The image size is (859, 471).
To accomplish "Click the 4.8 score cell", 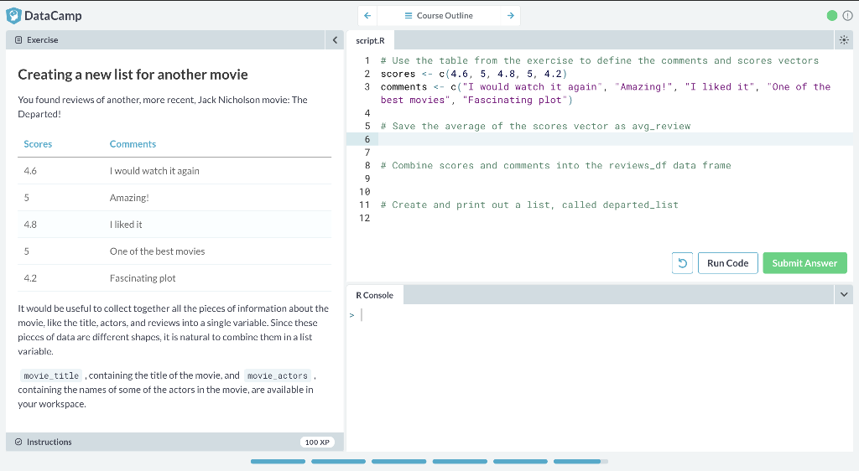I will click(30, 225).
